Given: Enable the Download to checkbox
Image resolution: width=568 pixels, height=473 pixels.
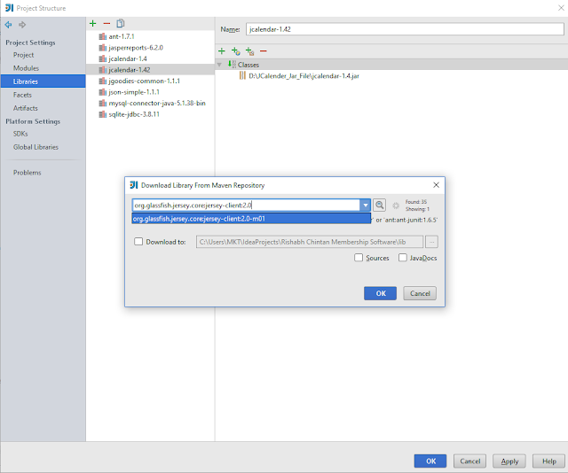Looking at the screenshot, I should (x=138, y=242).
